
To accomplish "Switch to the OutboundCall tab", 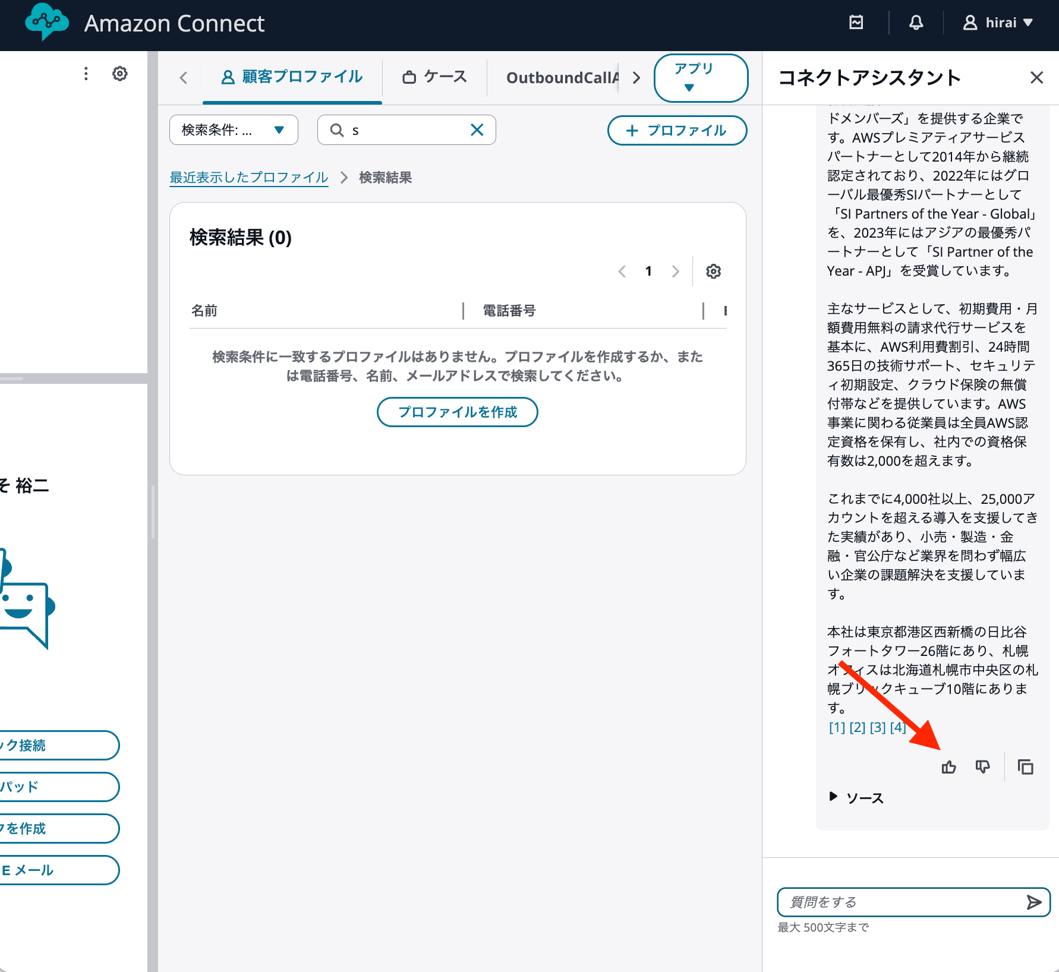I will tap(562, 78).
